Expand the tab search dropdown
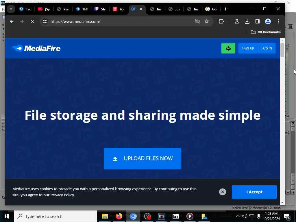The width and height of the screenshot is (296, 222). 11,9
